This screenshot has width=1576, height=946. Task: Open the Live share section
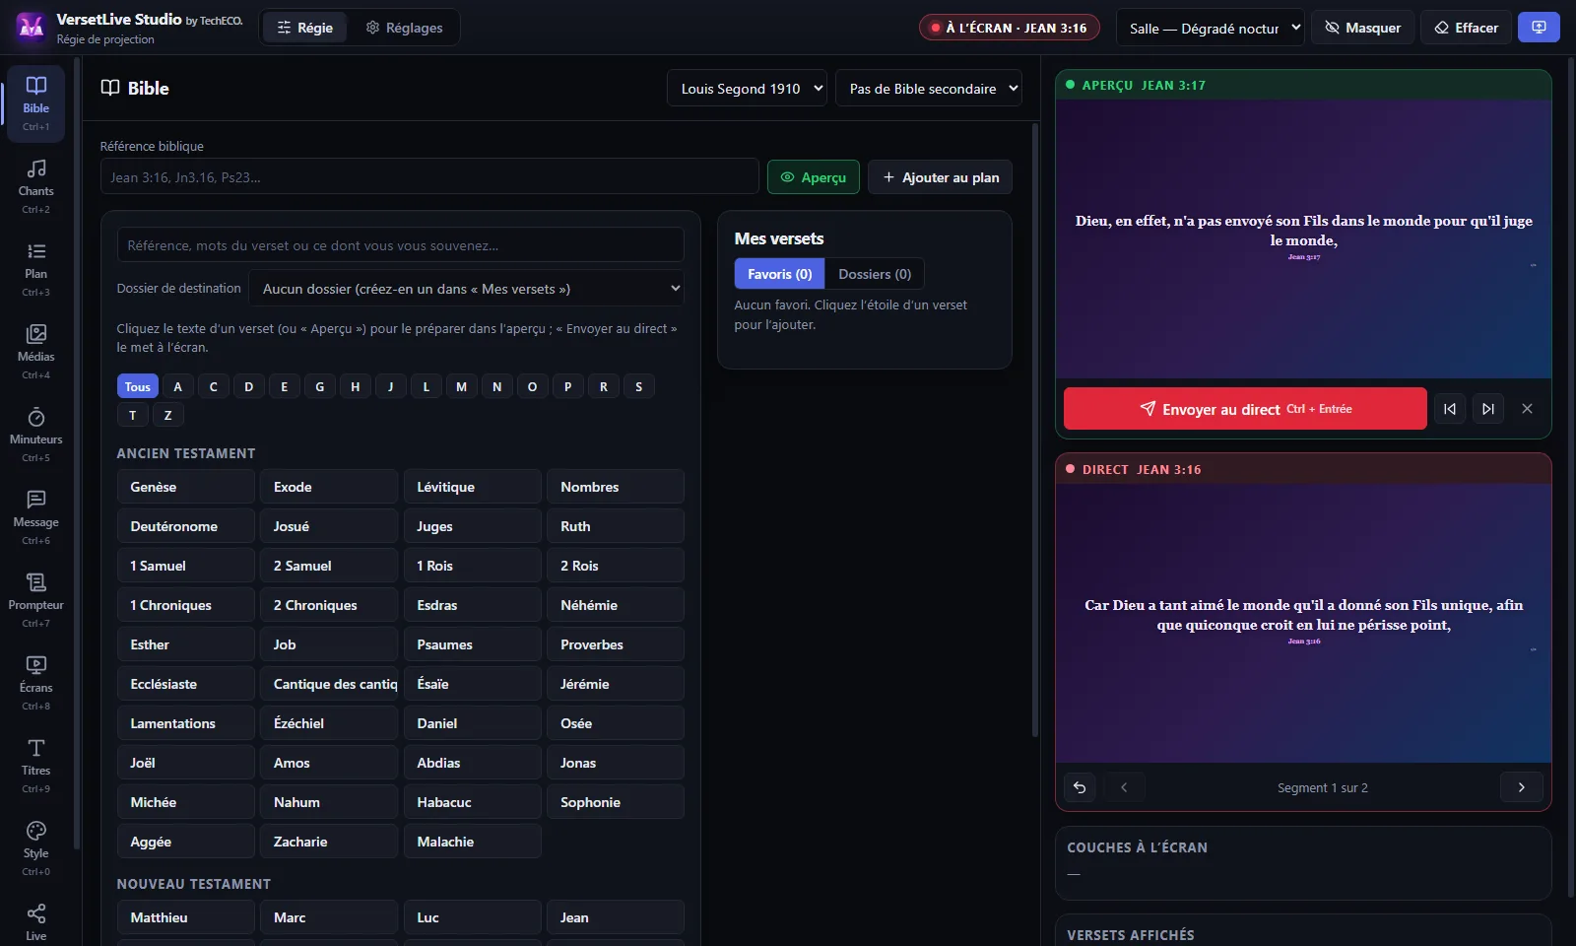point(35,922)
